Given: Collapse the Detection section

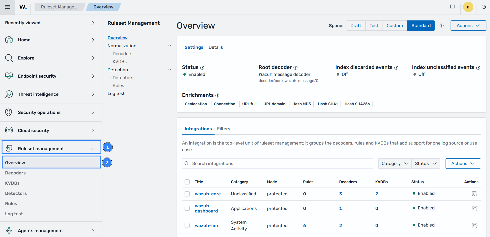Looking at the screenshot, I should click(169, 70).
